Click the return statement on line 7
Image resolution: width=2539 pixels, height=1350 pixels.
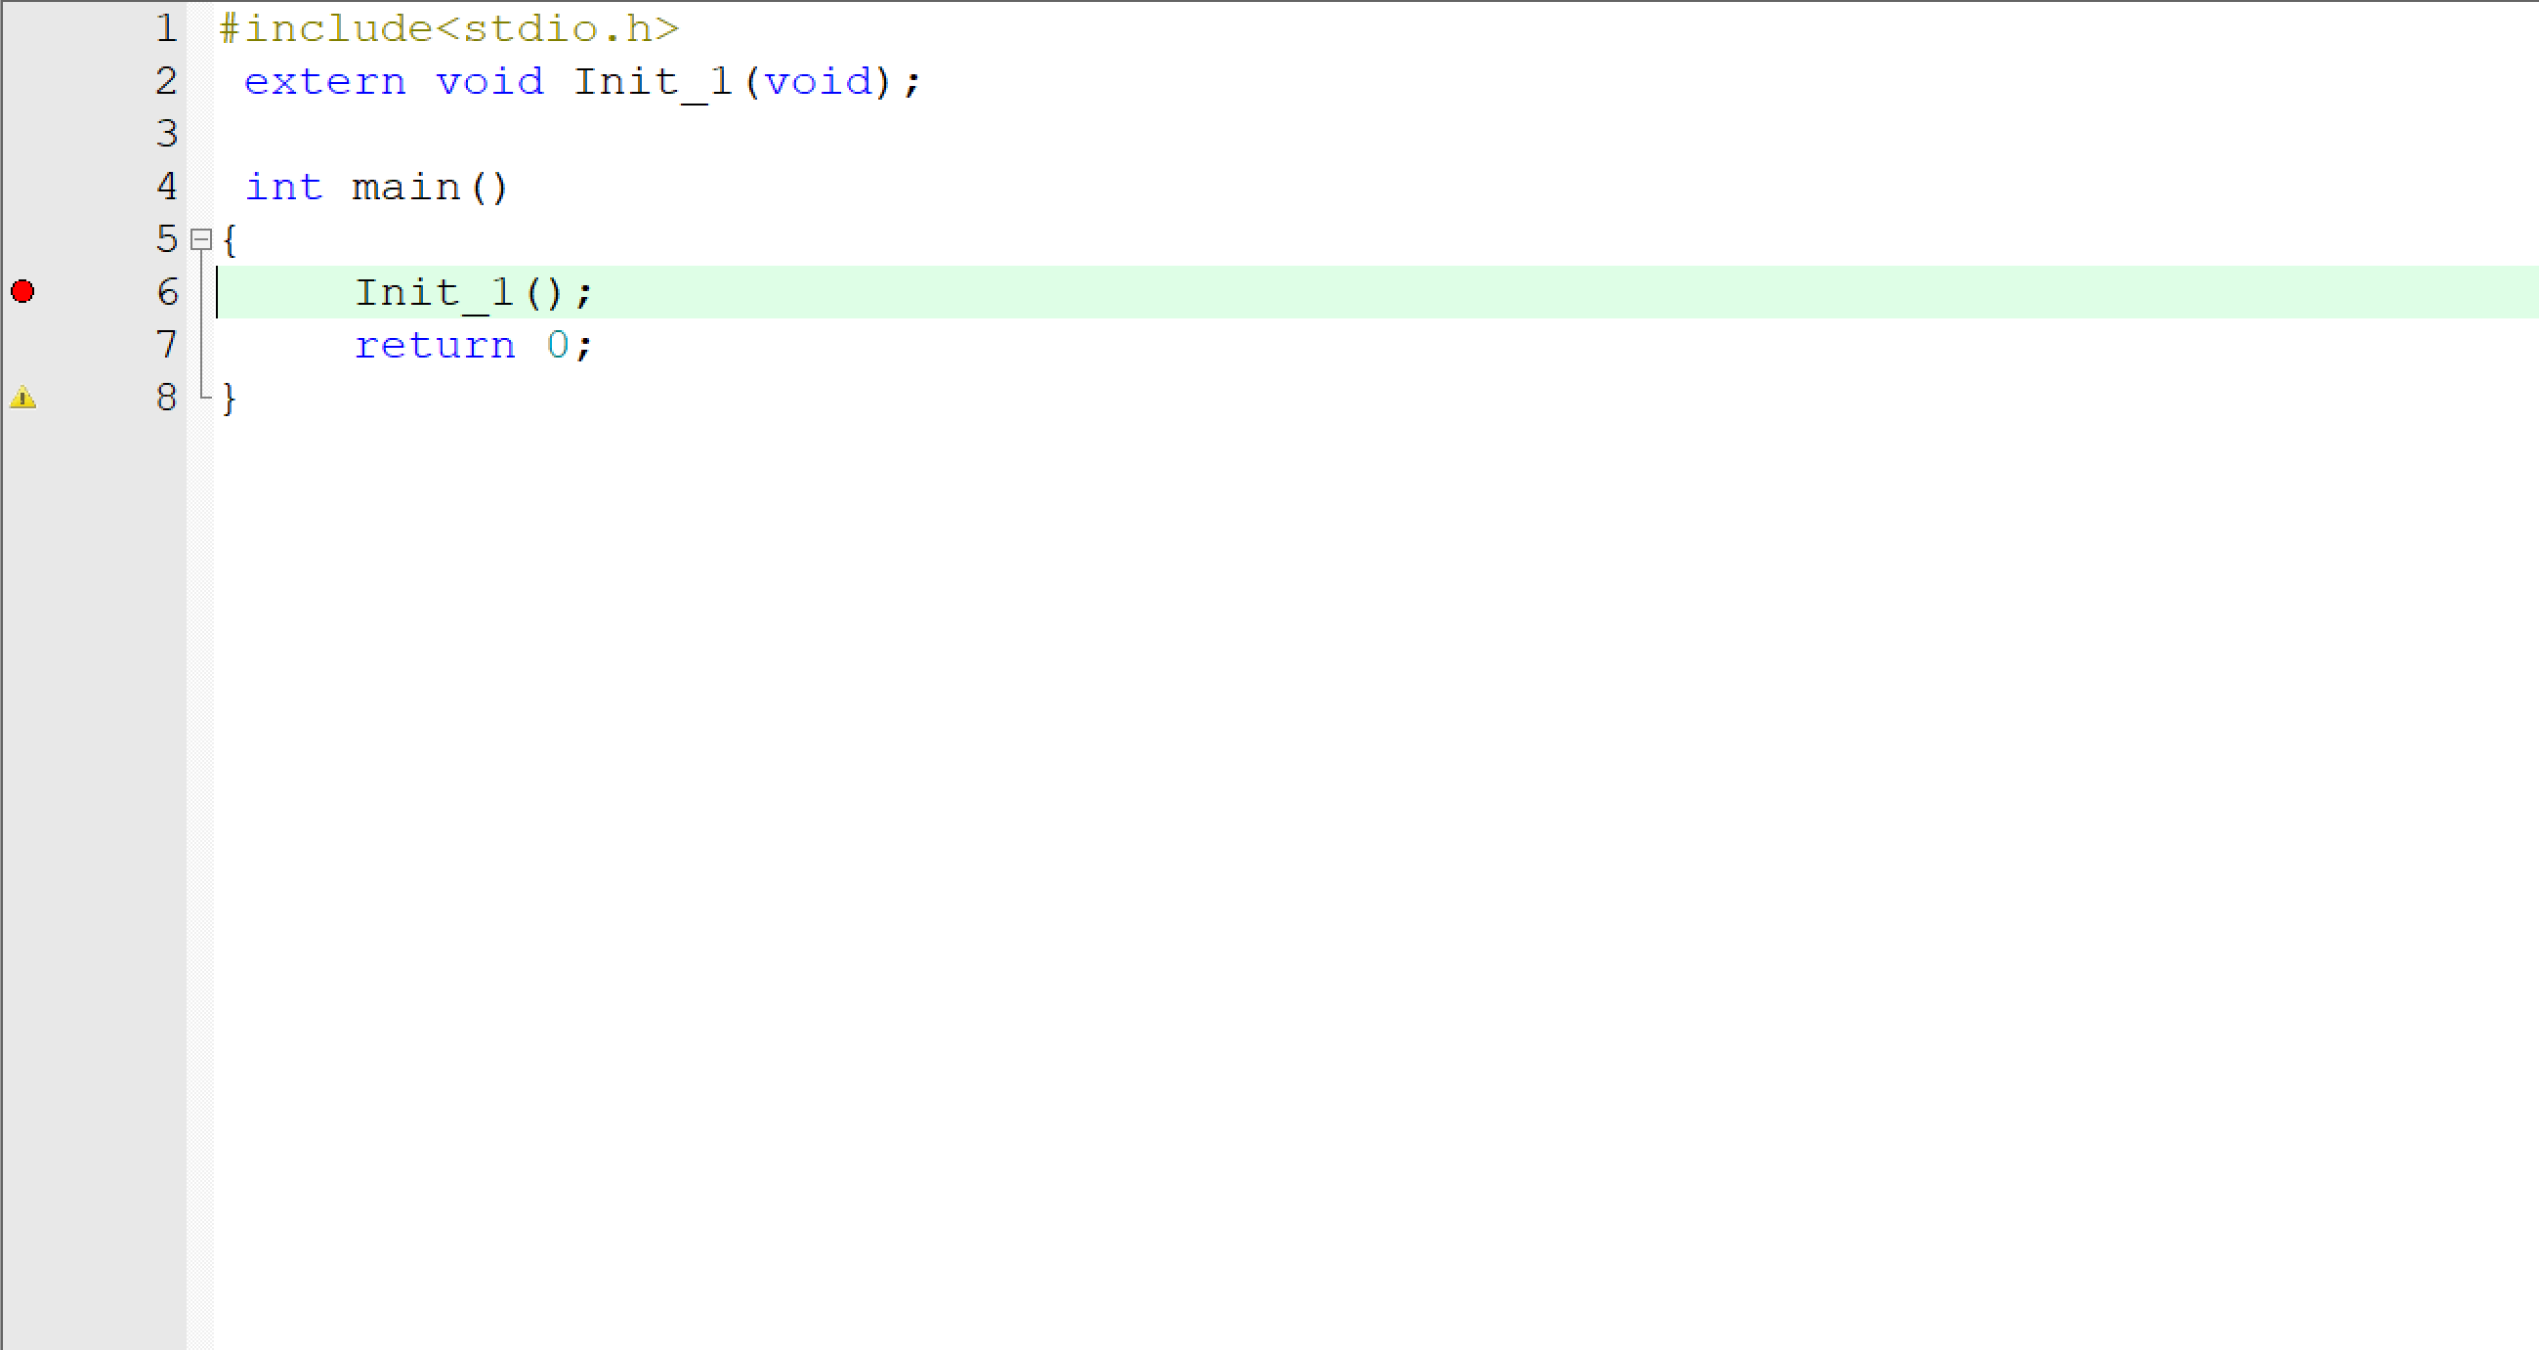coord(470,344)
